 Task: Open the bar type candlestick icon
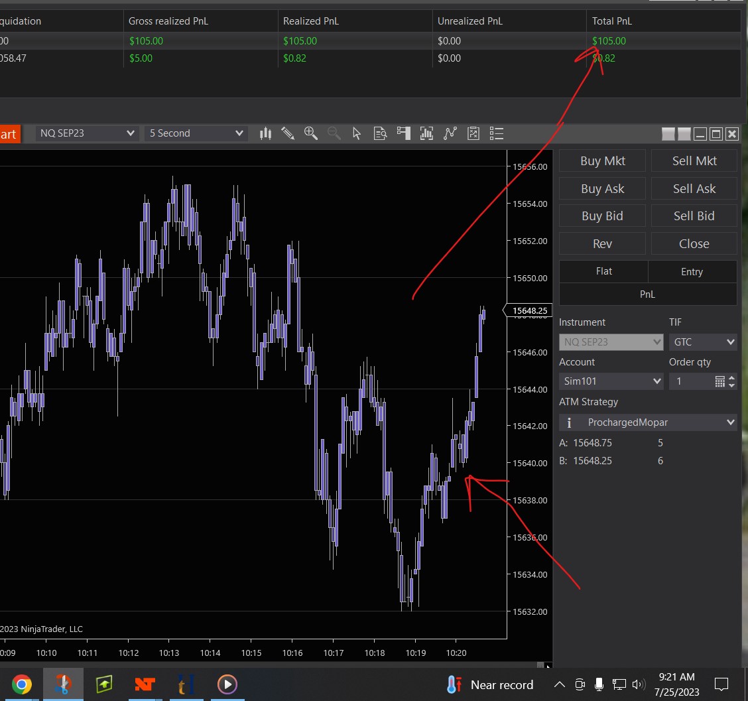point(265,133)
